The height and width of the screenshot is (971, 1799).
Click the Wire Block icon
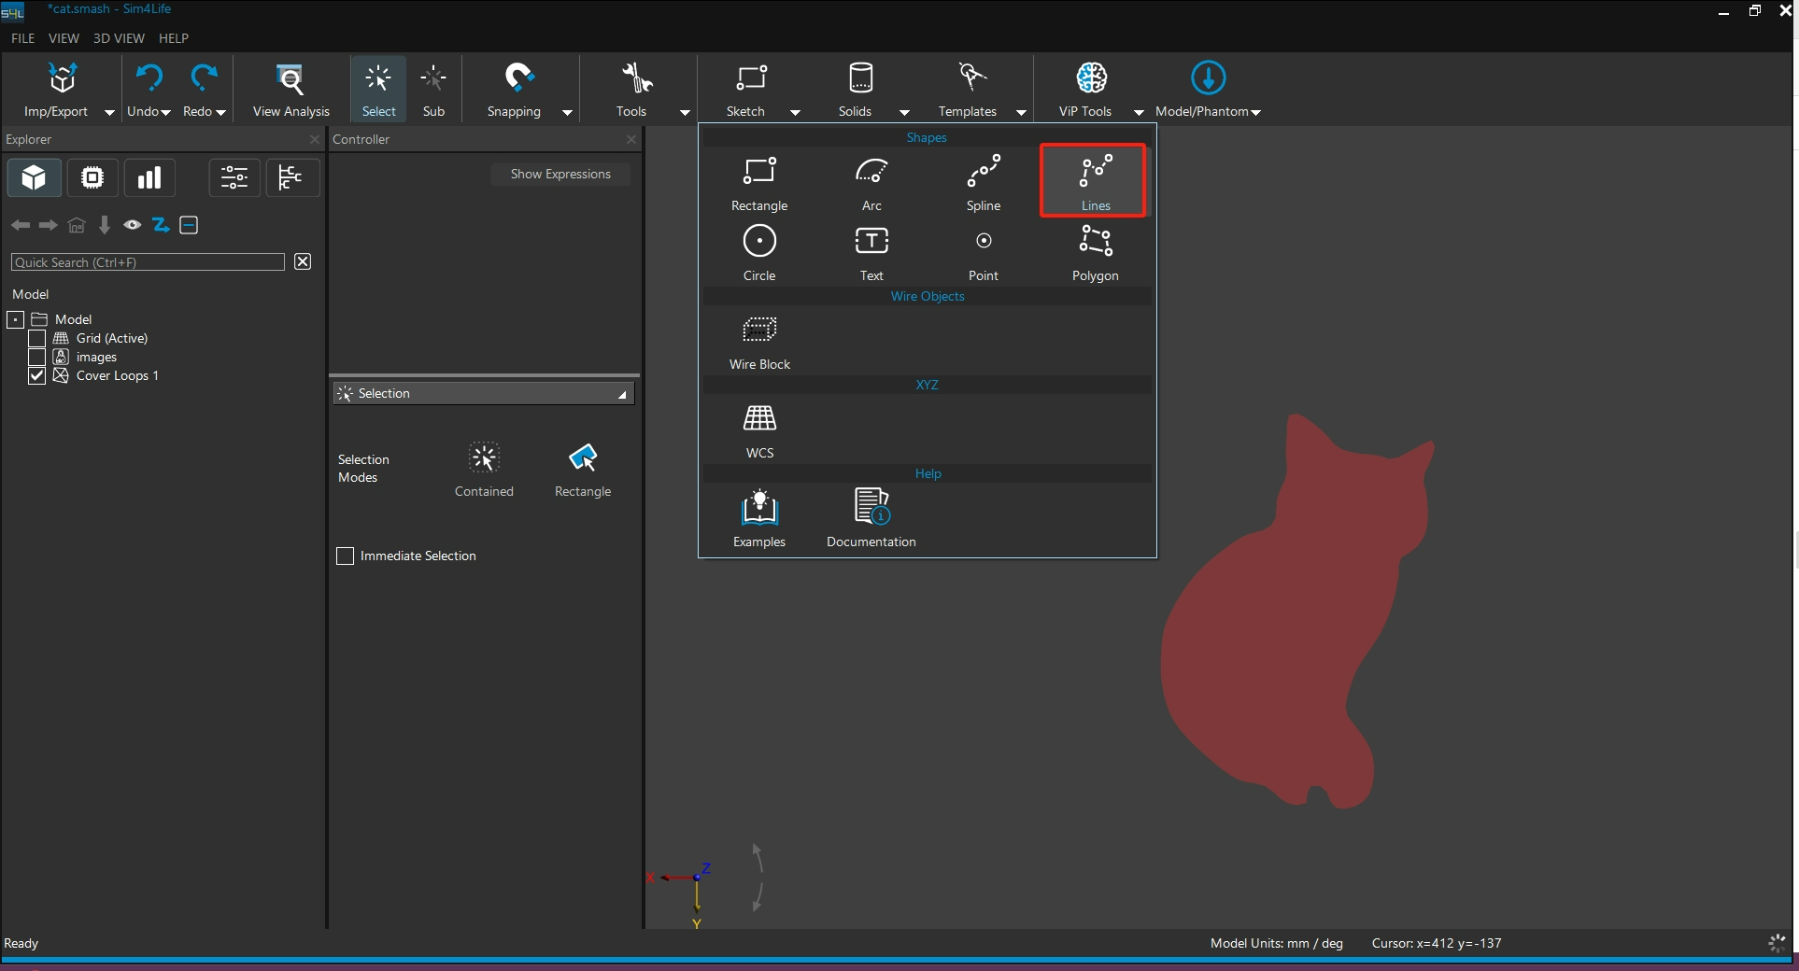(758, 340)
